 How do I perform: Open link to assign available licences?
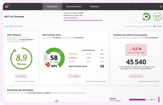click(83, 20)
